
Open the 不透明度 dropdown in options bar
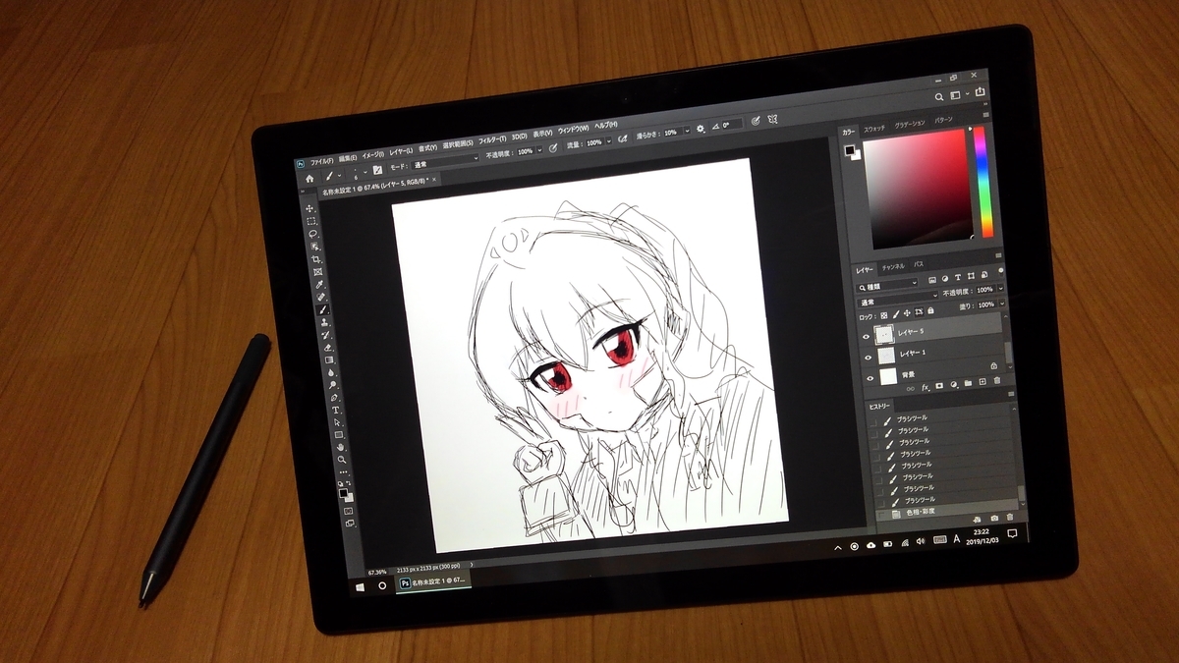539,149
